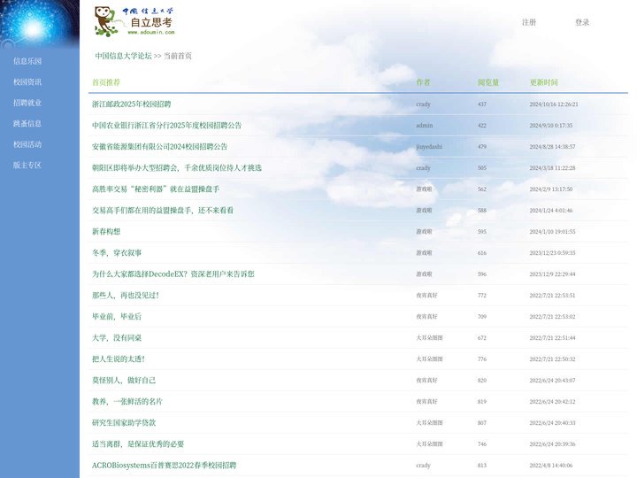Open post 安徽省能源集团有限公司2024校园招聘公告

(x=159, y=146)
